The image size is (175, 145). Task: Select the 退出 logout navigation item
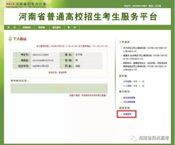72,27
